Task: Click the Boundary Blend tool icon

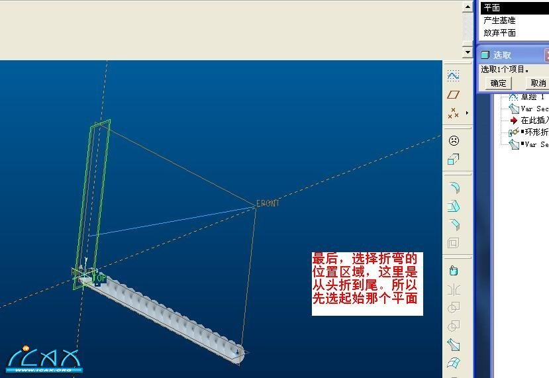Action: (454, 363)
